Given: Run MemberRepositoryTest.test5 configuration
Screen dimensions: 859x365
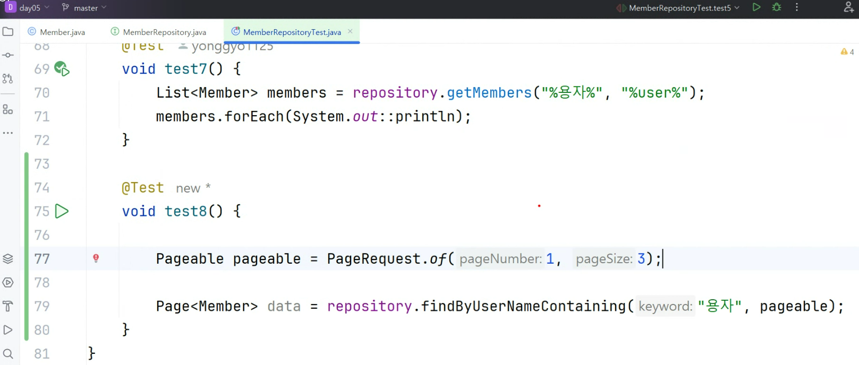Looking at the screenshot, I should (x=756, y=7).
